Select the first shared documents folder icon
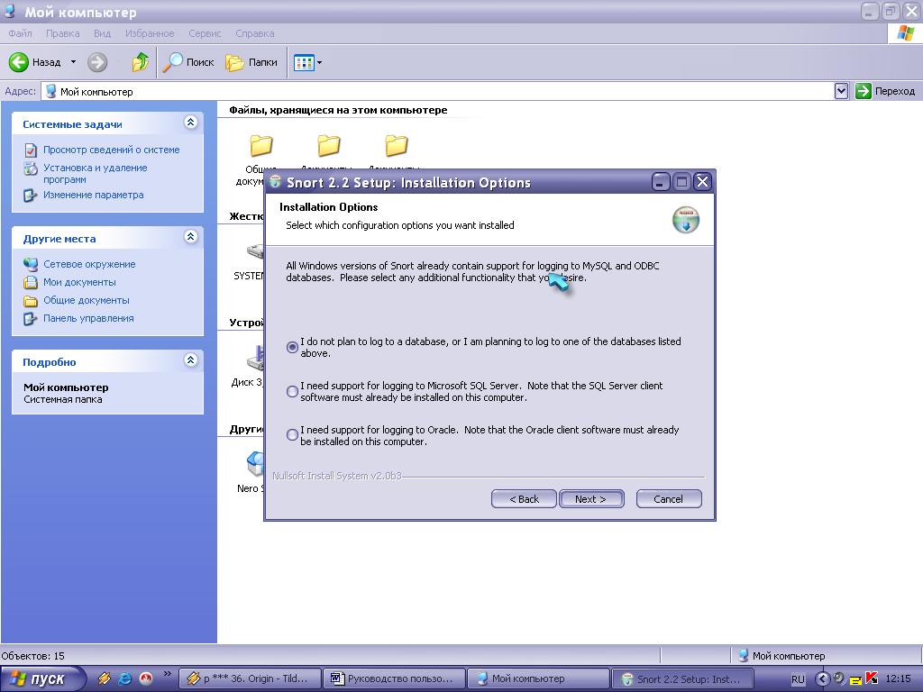The height and width of the screenshot is (692, 923). pyautogui.click(x=260, y=145)
